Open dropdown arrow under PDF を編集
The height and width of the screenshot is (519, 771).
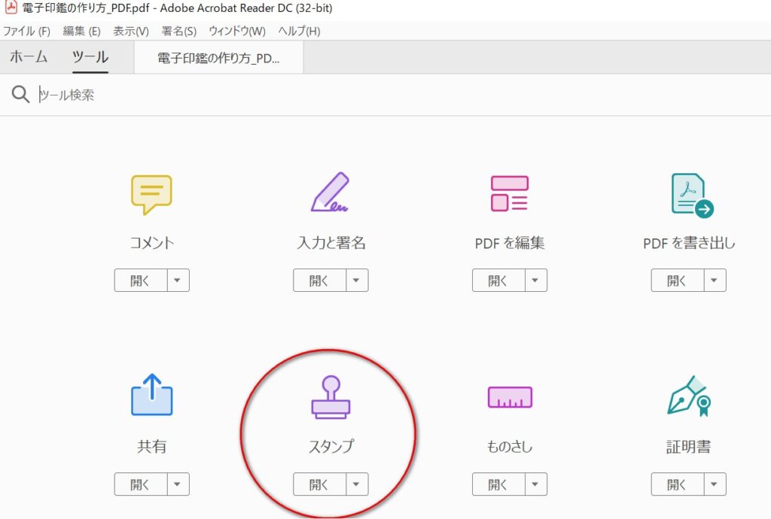pyautogui.click(x=535, y=281)
